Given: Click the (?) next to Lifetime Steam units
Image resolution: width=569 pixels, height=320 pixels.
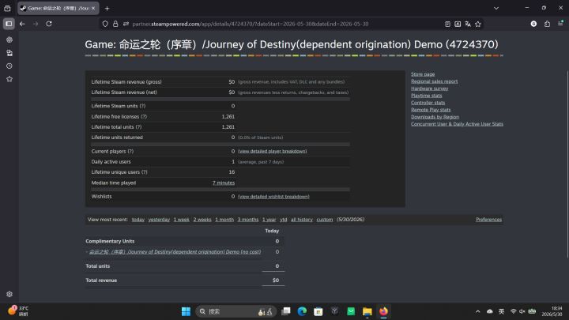Looking at the screenshot, I should (142, 106).
